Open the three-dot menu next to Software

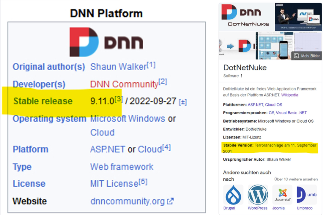pyautogui.click(x=242, y=76)
